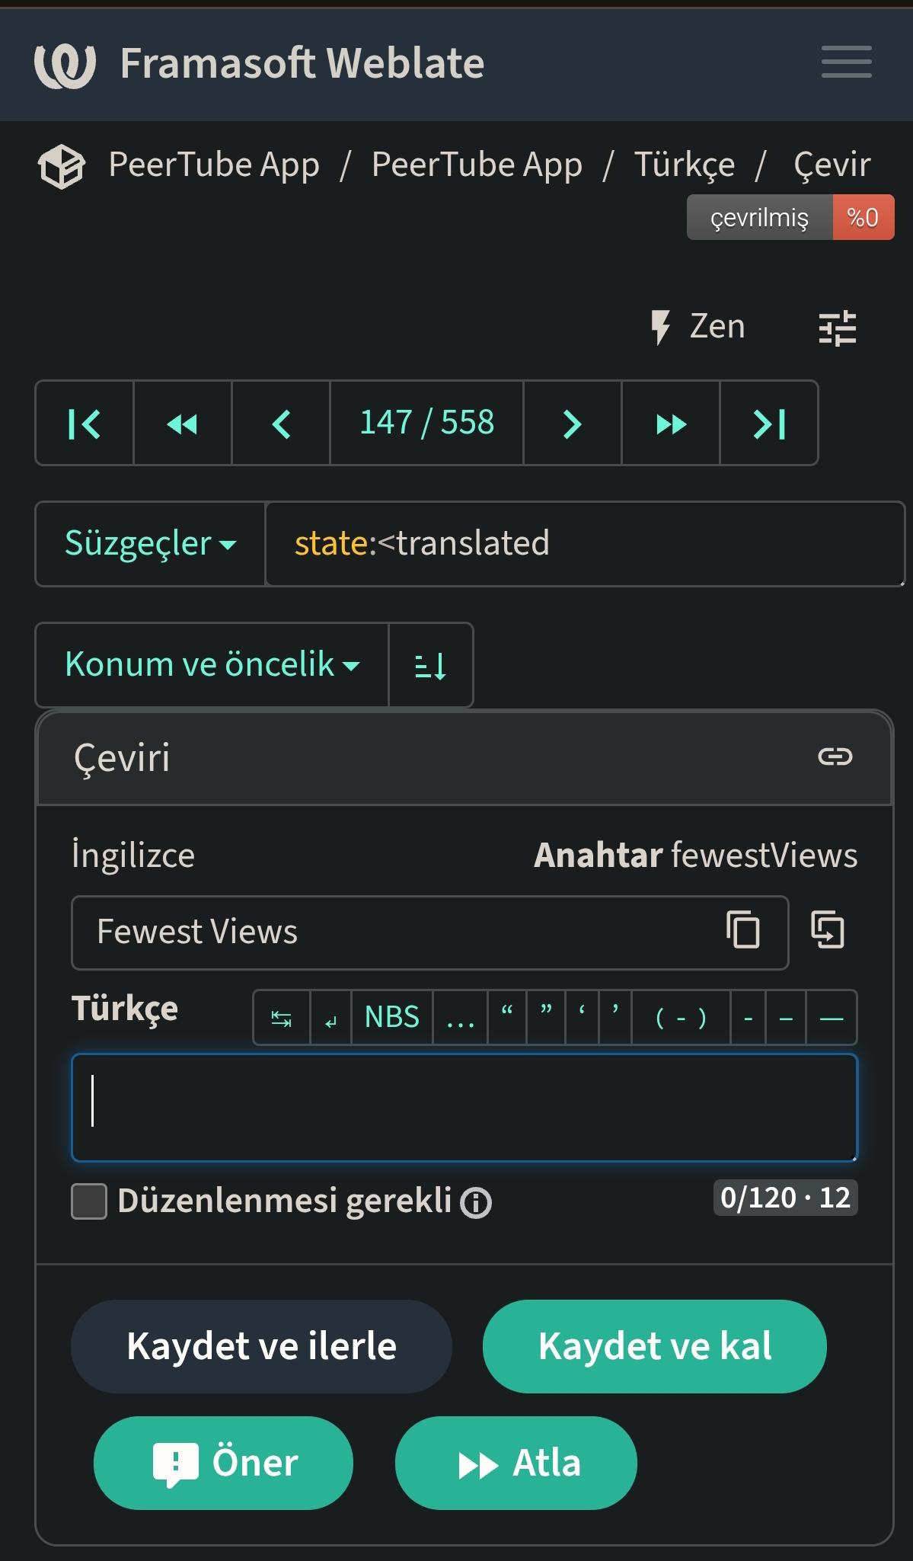Toggle sort direction button
Image resolution: width=913 pixels, height=1561 pixels.
coord(431,665)
